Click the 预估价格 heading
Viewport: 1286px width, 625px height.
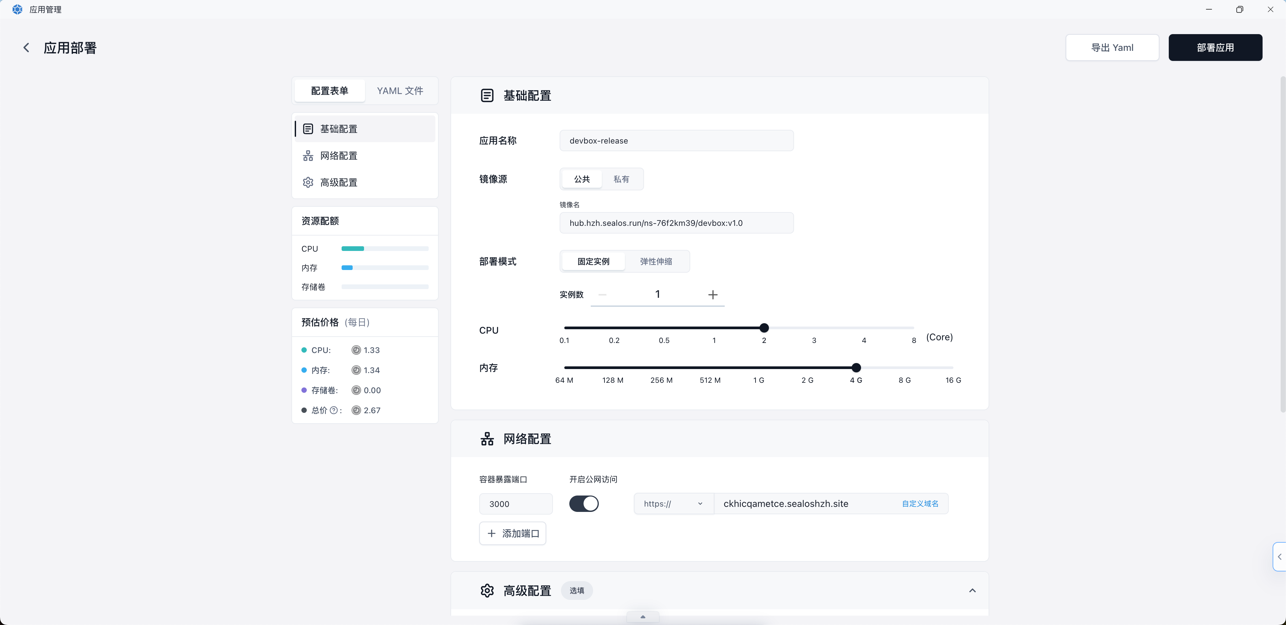pos(320,322)
